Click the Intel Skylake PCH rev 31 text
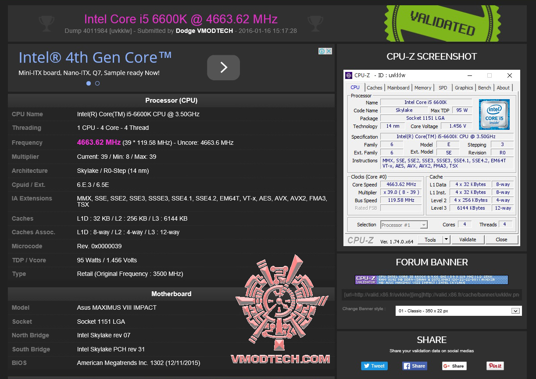 click(x=111, y=349)
